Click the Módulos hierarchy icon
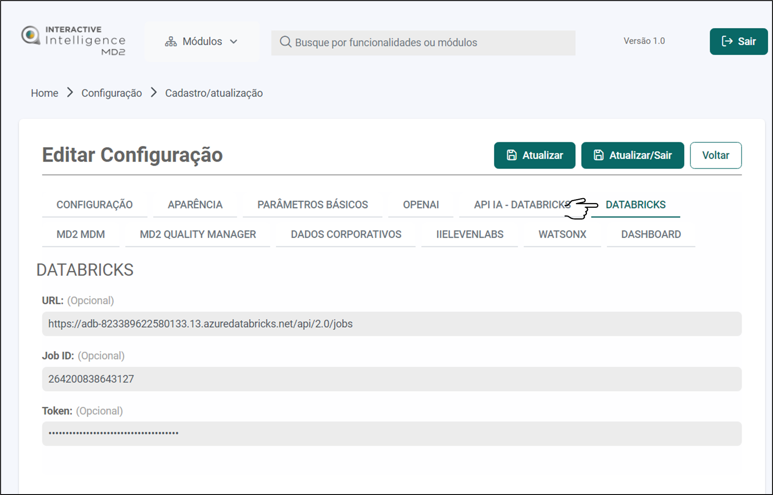The height and width of the screenshot is (495, 773). 171,42
